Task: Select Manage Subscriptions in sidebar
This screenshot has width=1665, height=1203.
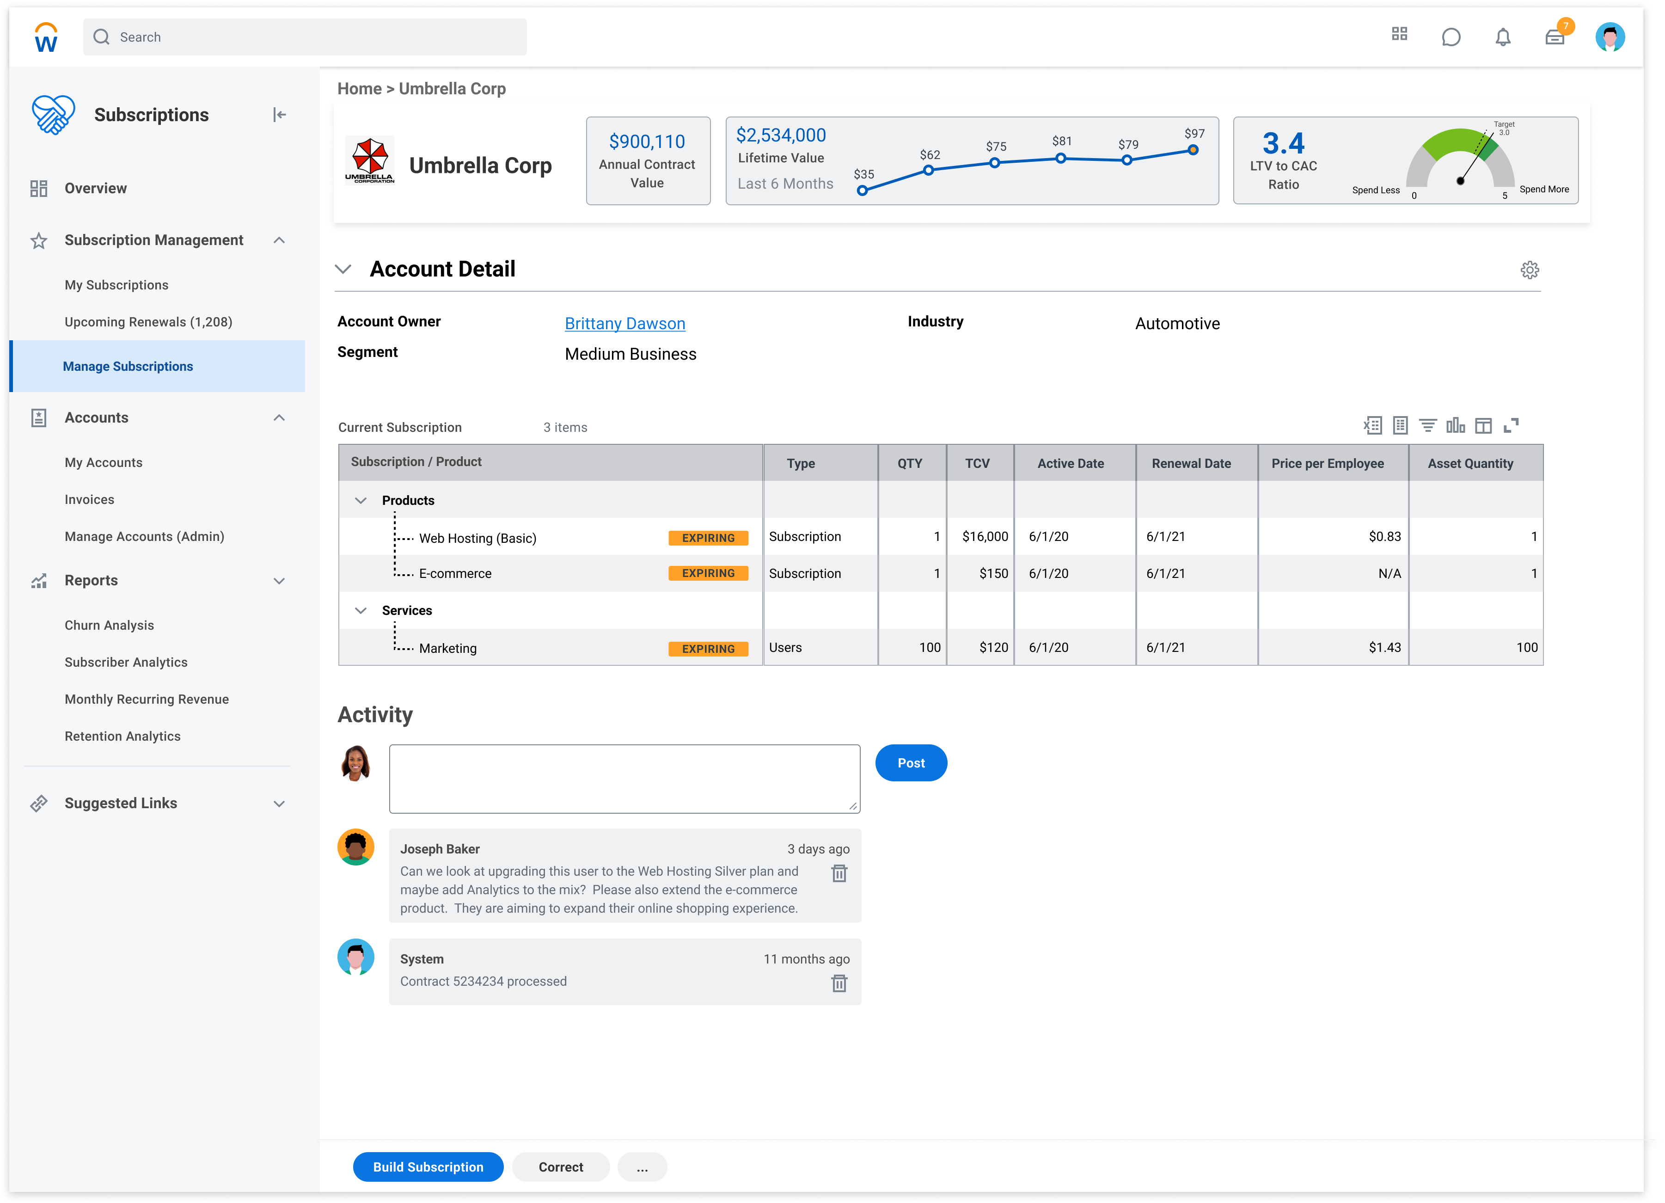Action: coord(157,367)
